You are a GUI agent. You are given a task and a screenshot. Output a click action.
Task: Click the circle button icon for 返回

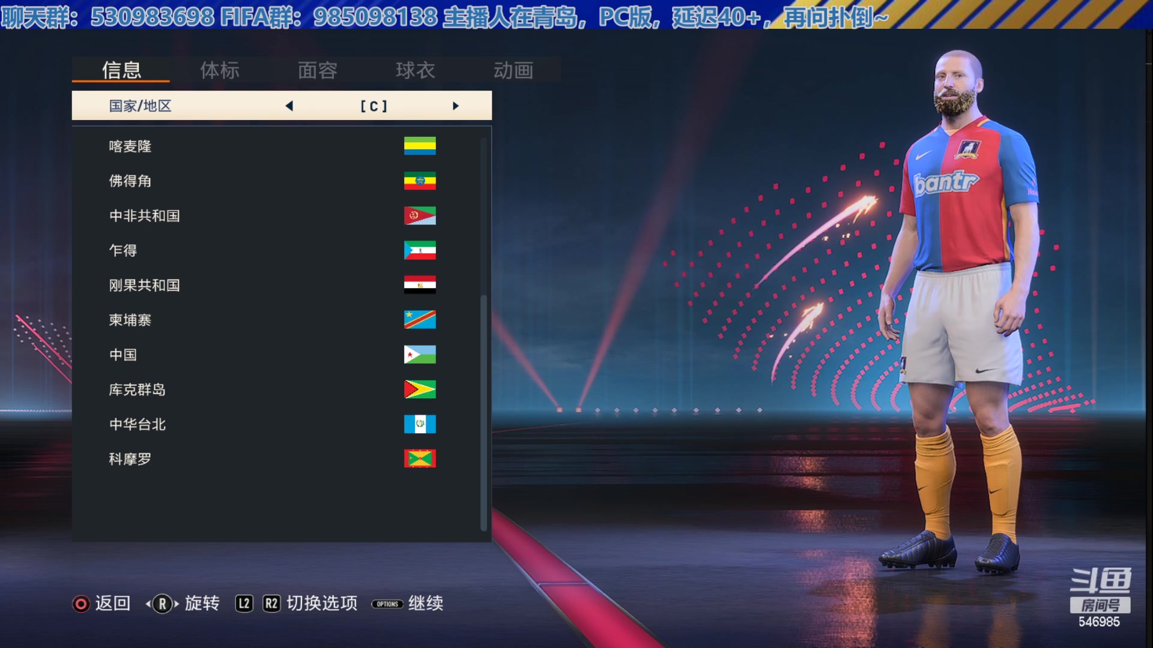(81, 604)
